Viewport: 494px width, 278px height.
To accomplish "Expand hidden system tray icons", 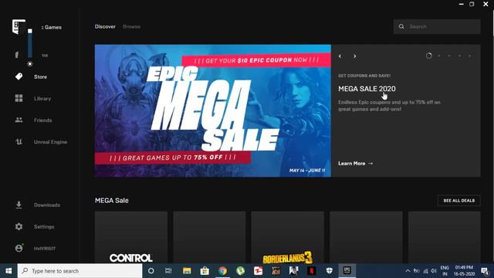I will [x=408, y=271].
